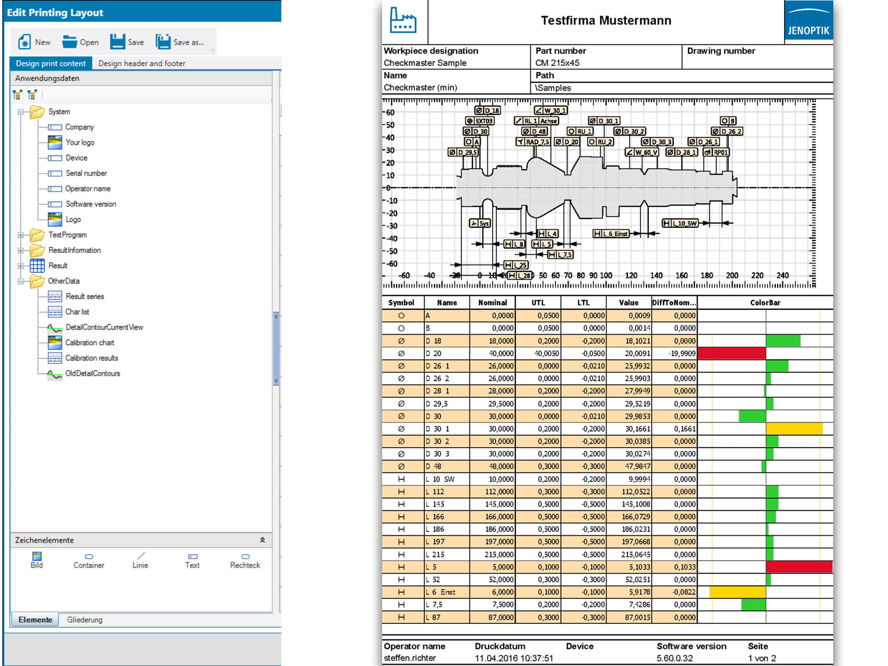Pick the Rechteck drawing element
Viewport: 888px width, 666px height.
245,560
